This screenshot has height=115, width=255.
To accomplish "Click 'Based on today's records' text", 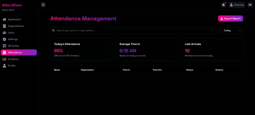I will [133, 56].
